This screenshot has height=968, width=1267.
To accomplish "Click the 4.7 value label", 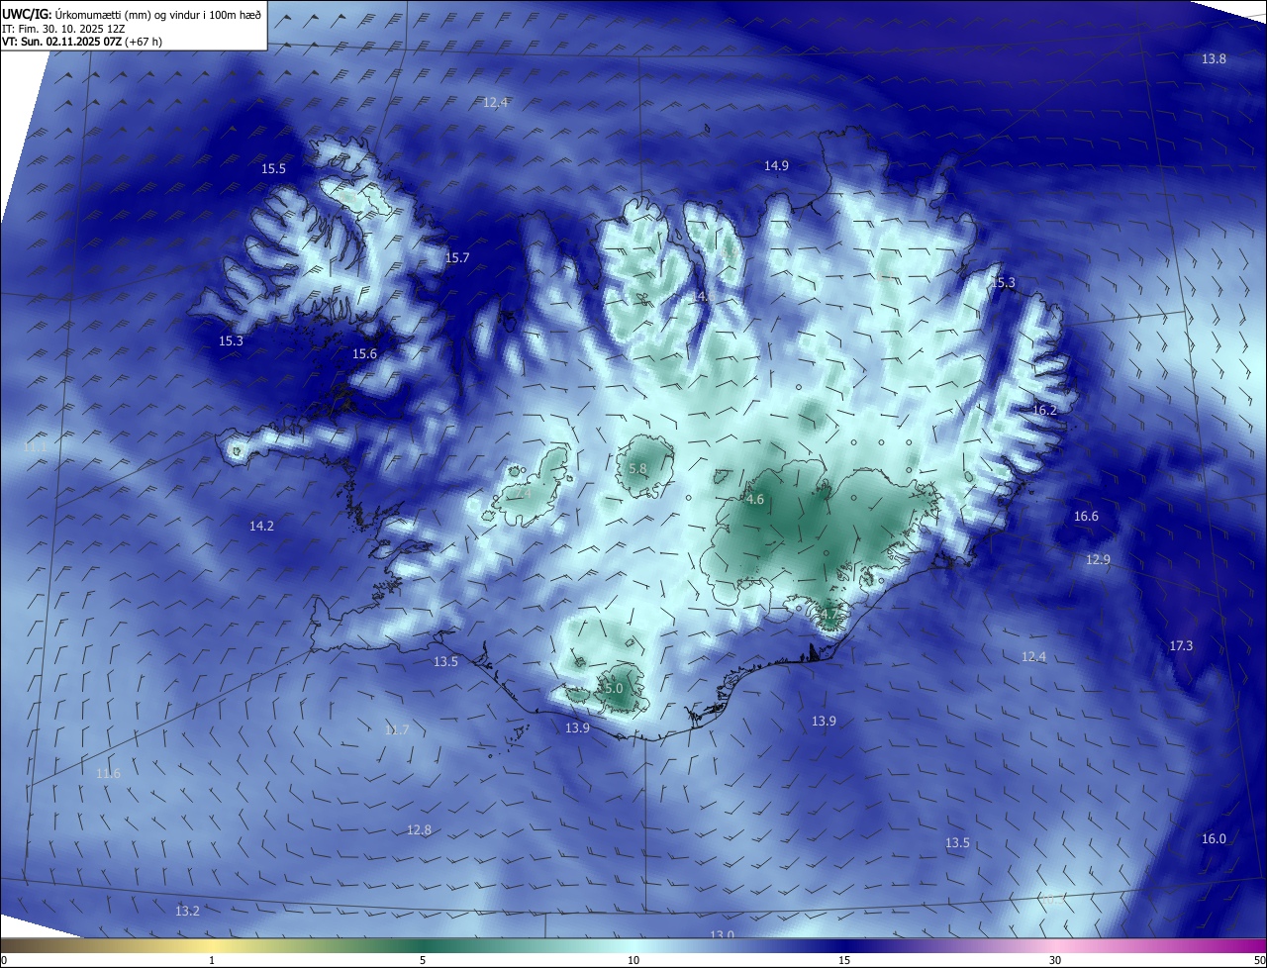I will click(829, 615).
